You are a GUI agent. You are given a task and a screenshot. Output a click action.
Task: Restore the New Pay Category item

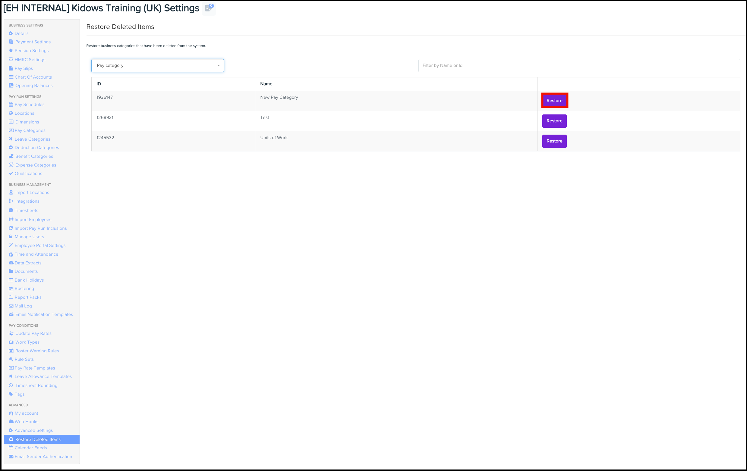[554, 101]
